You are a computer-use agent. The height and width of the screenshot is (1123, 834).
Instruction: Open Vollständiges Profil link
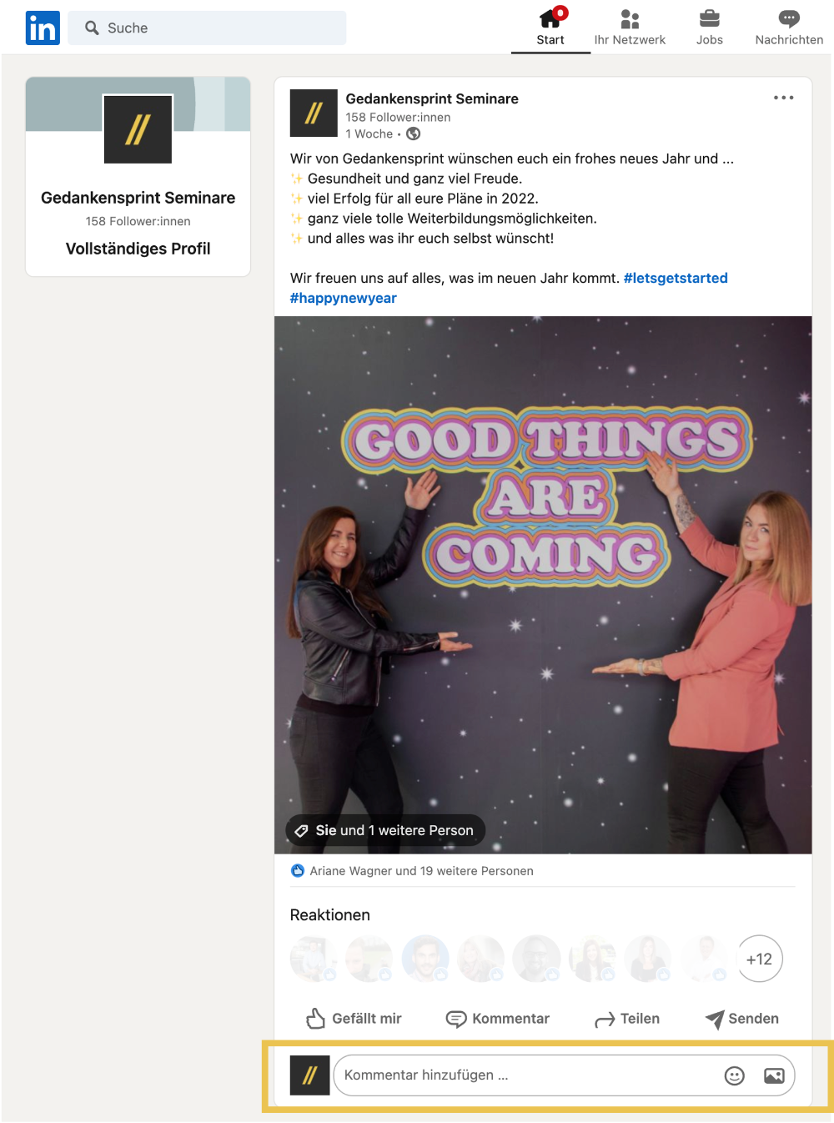pos(138,249)
